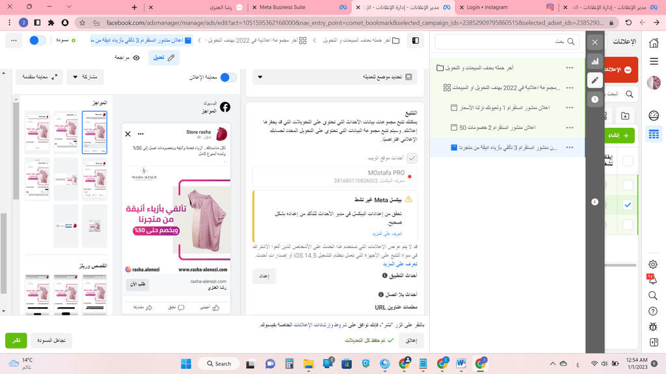Switch to the رشا العنزي browser tab

196,7
